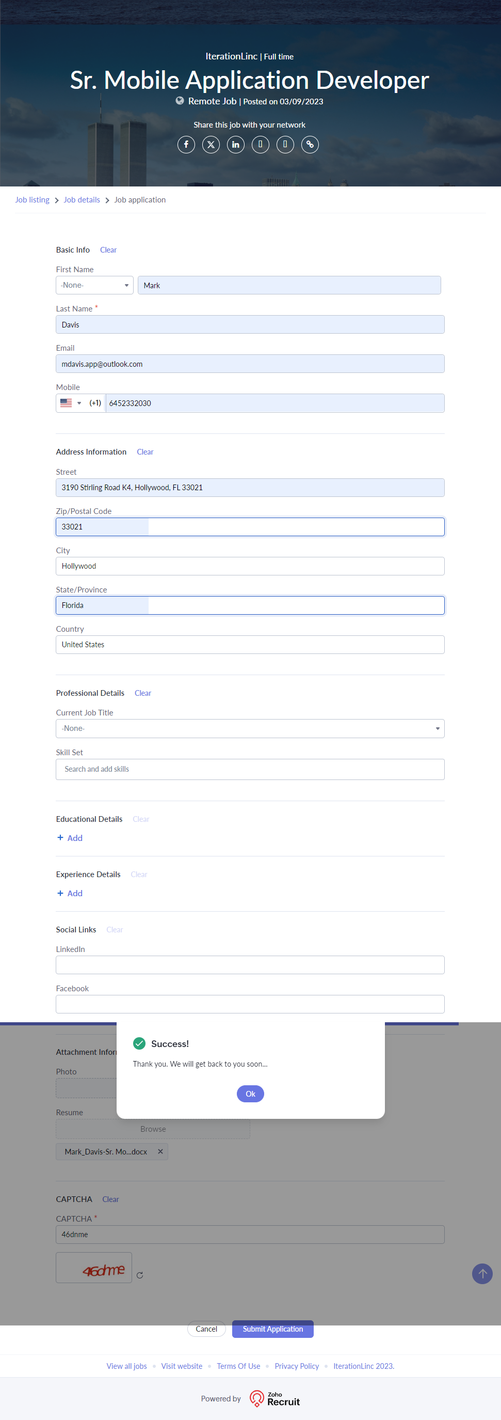Click the plus icon under Experience Details
Screen dimensions: 501x1420
pyautogui.click(x=60, y=893)
